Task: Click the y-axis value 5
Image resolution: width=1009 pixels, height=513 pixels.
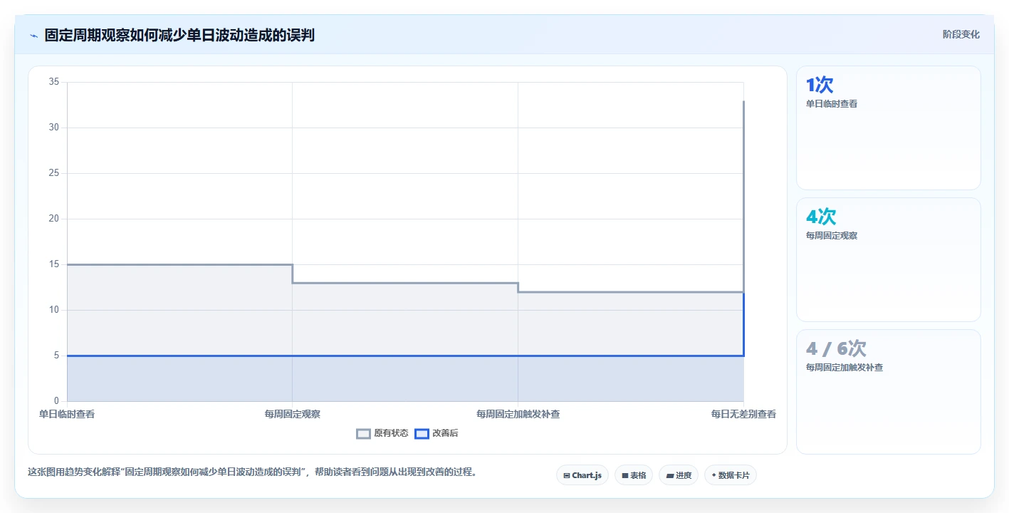Action: pos(57,356)
